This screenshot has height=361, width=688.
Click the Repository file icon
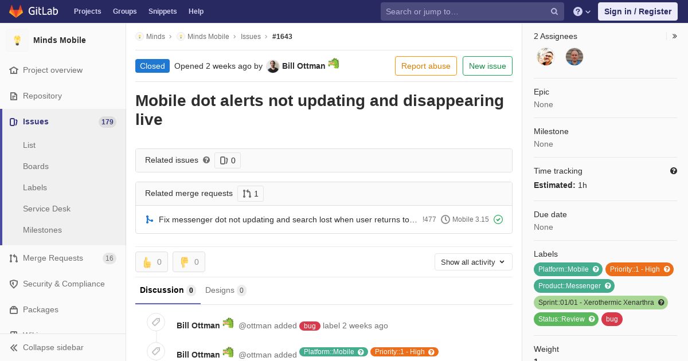pos(14,96)
